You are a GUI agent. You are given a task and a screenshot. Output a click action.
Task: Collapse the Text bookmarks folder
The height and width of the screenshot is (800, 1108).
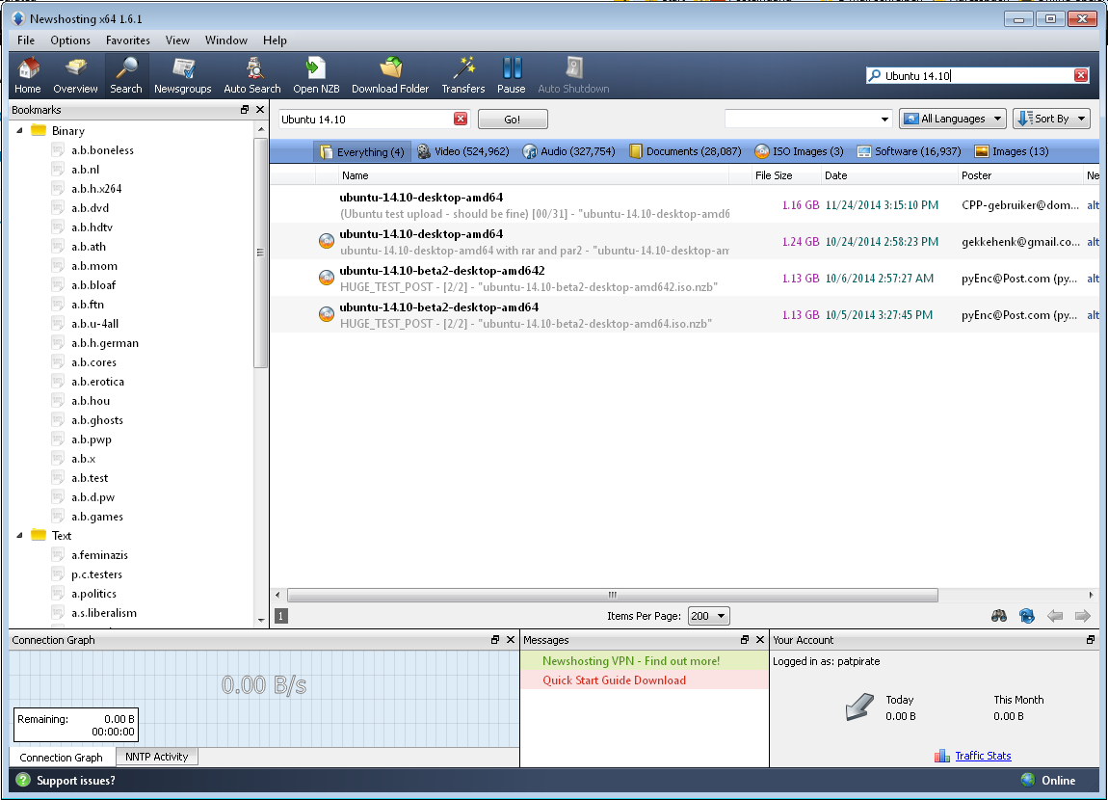[x=20, y=535]
